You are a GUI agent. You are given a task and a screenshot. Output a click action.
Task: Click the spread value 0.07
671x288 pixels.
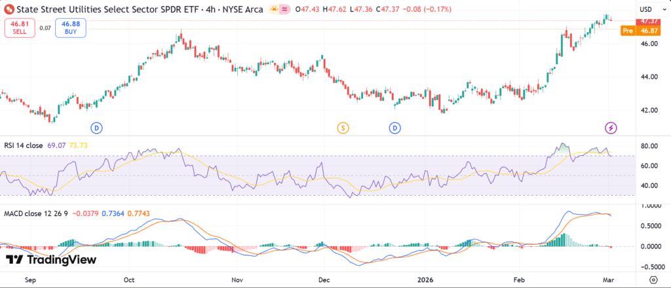45,28
